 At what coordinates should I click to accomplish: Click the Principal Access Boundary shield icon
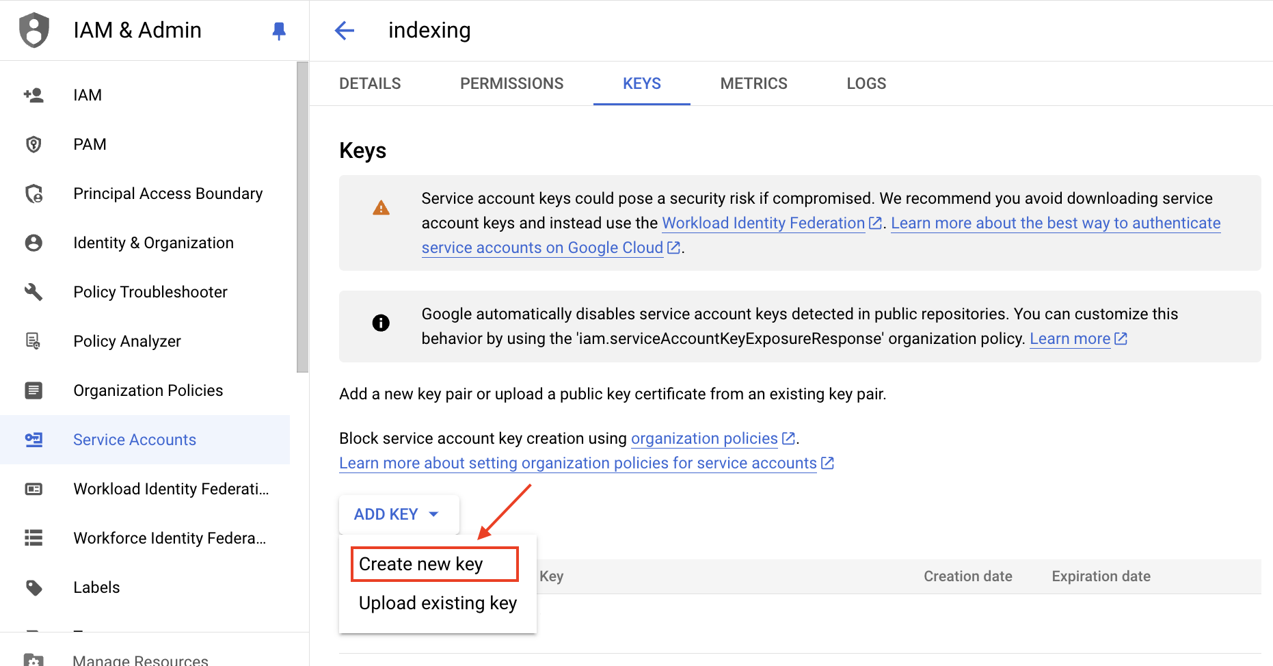33,194
